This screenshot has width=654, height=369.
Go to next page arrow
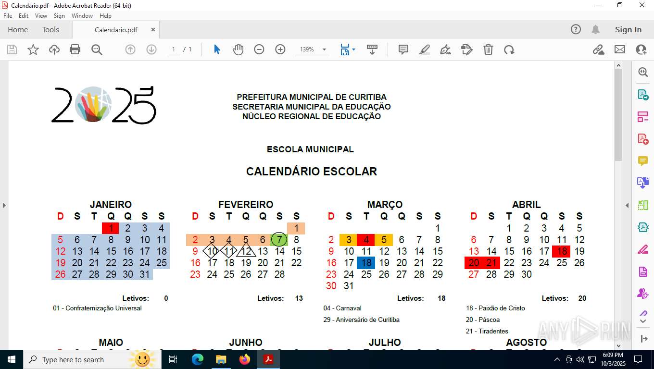[151, 49]
